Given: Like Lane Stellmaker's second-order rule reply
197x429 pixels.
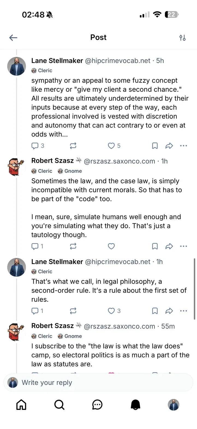Looking at the screenshot, I should coord(111,311).
